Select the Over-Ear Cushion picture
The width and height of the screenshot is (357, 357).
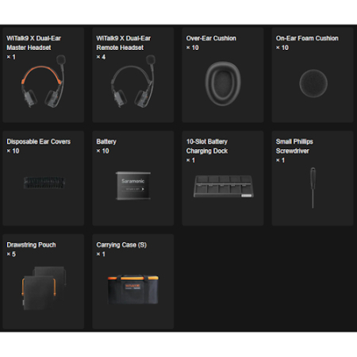tap(223, 83)
